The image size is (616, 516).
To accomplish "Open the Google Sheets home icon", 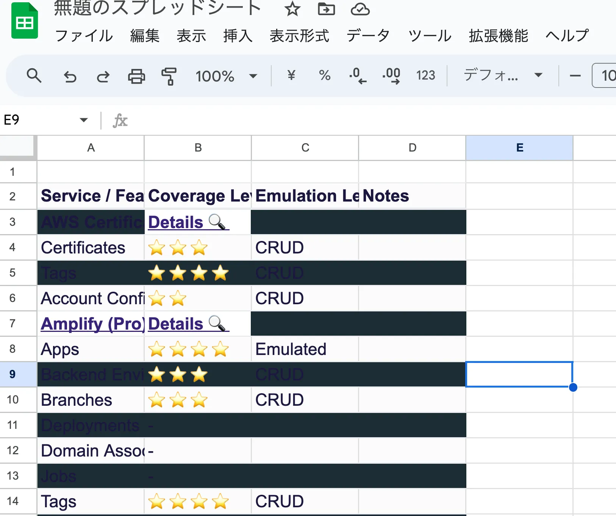I will point(25,21).
